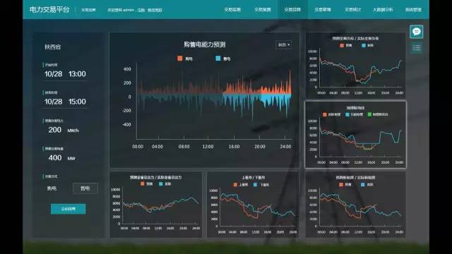This screenshot has width=452, height=254.
Task: Switch to the 交易统计 tab
Action: 353,9
